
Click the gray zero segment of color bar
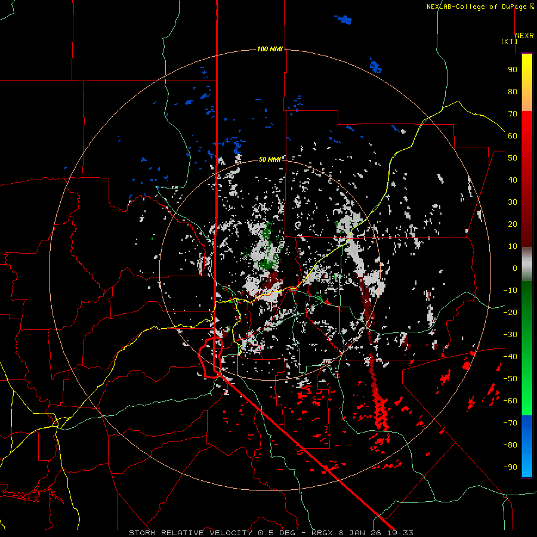point(527,264)
